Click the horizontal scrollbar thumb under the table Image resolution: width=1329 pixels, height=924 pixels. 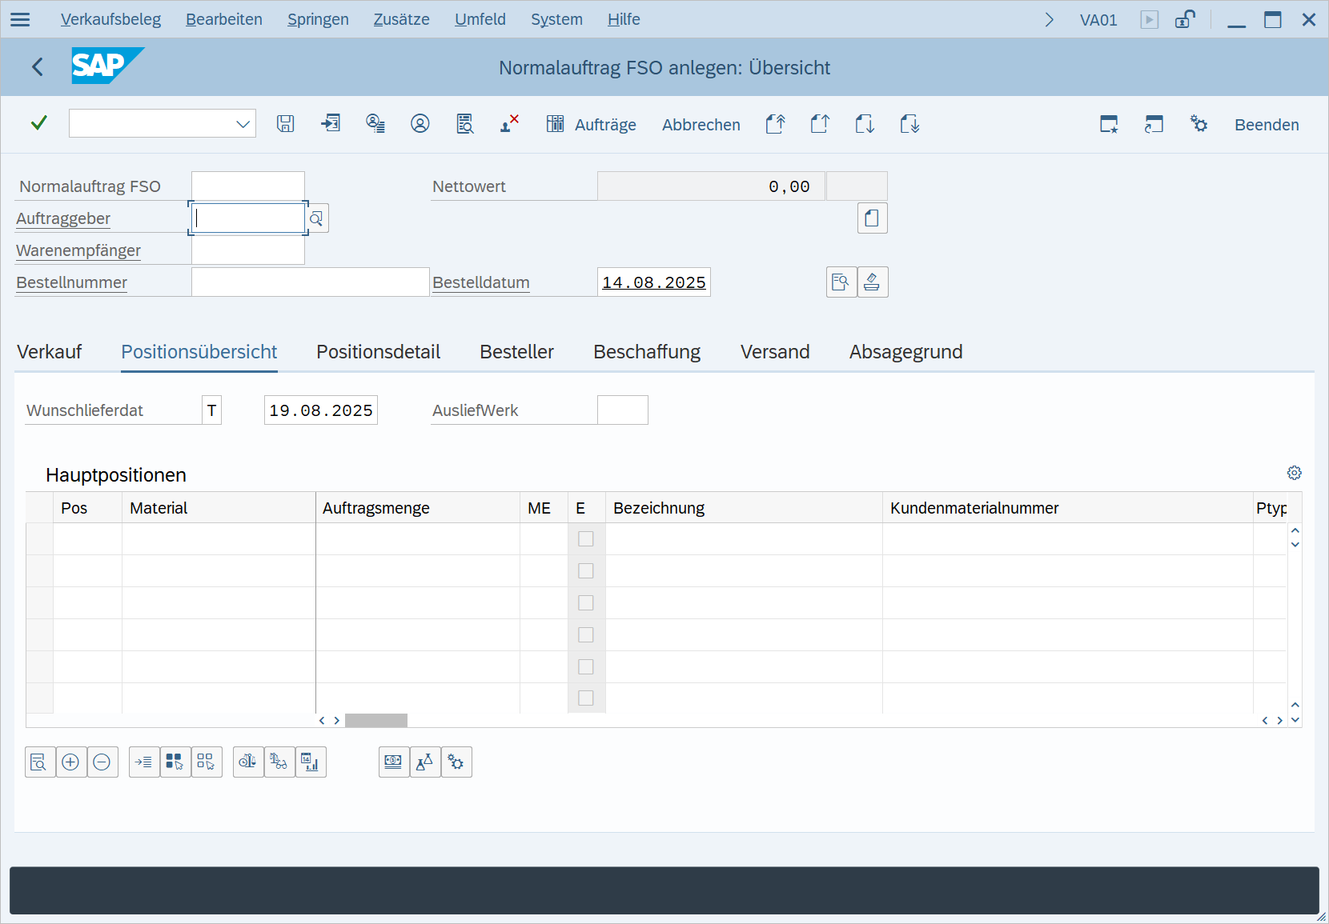(x=375, y=721)
